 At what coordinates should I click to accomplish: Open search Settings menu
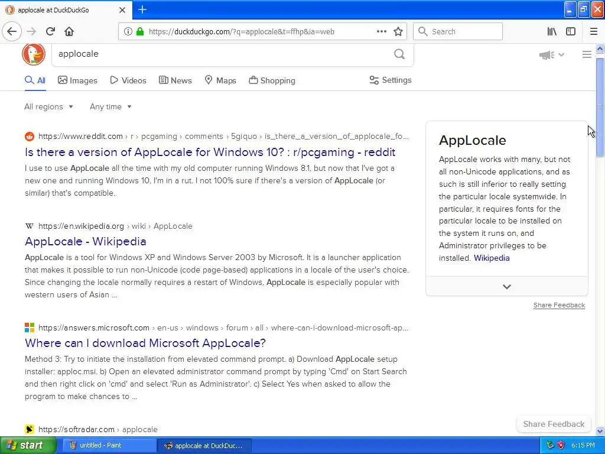391,80
